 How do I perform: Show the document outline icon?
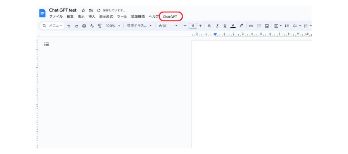[x=46, y=44]
